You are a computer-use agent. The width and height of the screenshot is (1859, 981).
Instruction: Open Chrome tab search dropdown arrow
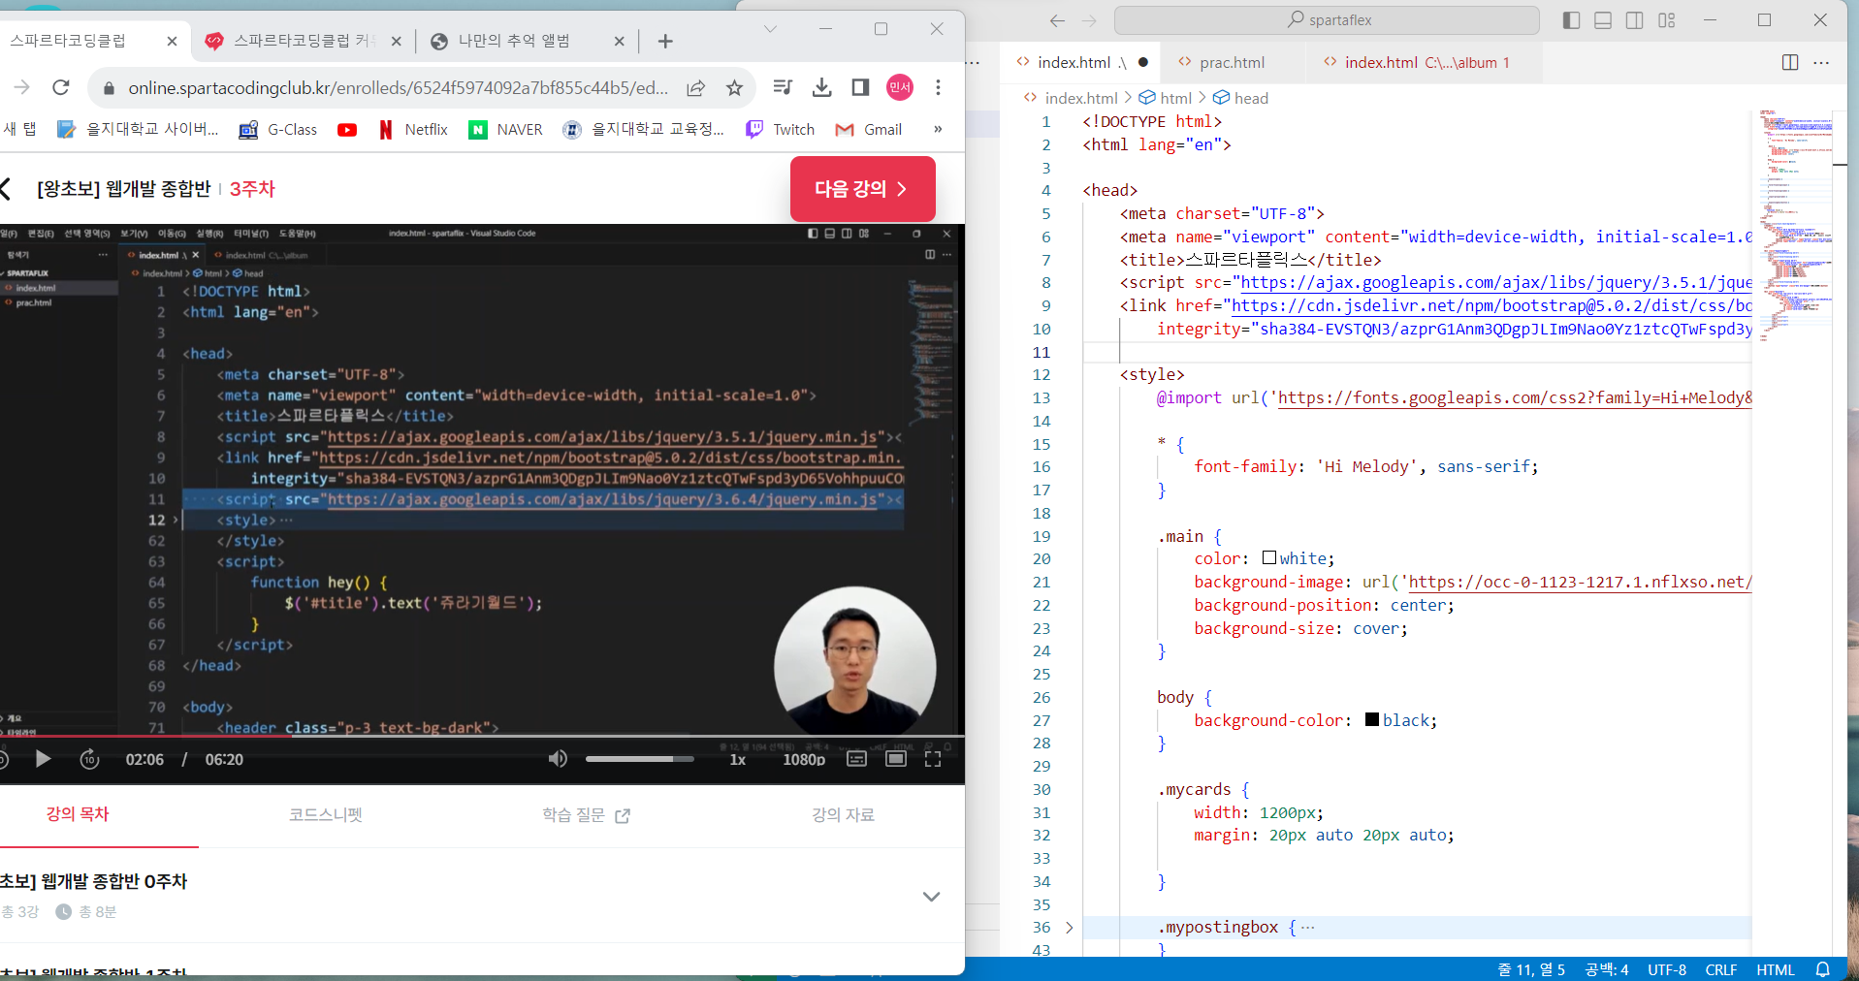point(771,29)
